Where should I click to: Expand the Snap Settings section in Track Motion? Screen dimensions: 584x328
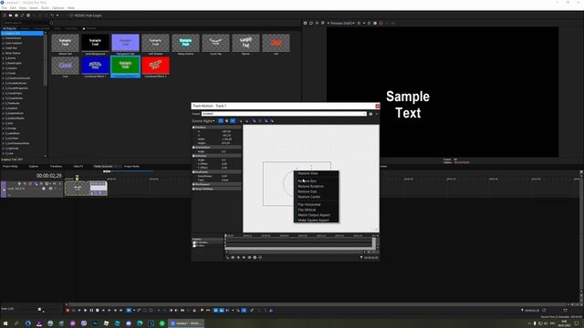click(x=194, y=189)
